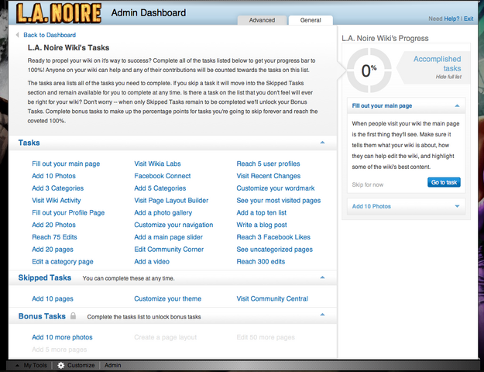This screenshot has height=372, width=484.
Task: Click the Go to task button
Action: 444,182
